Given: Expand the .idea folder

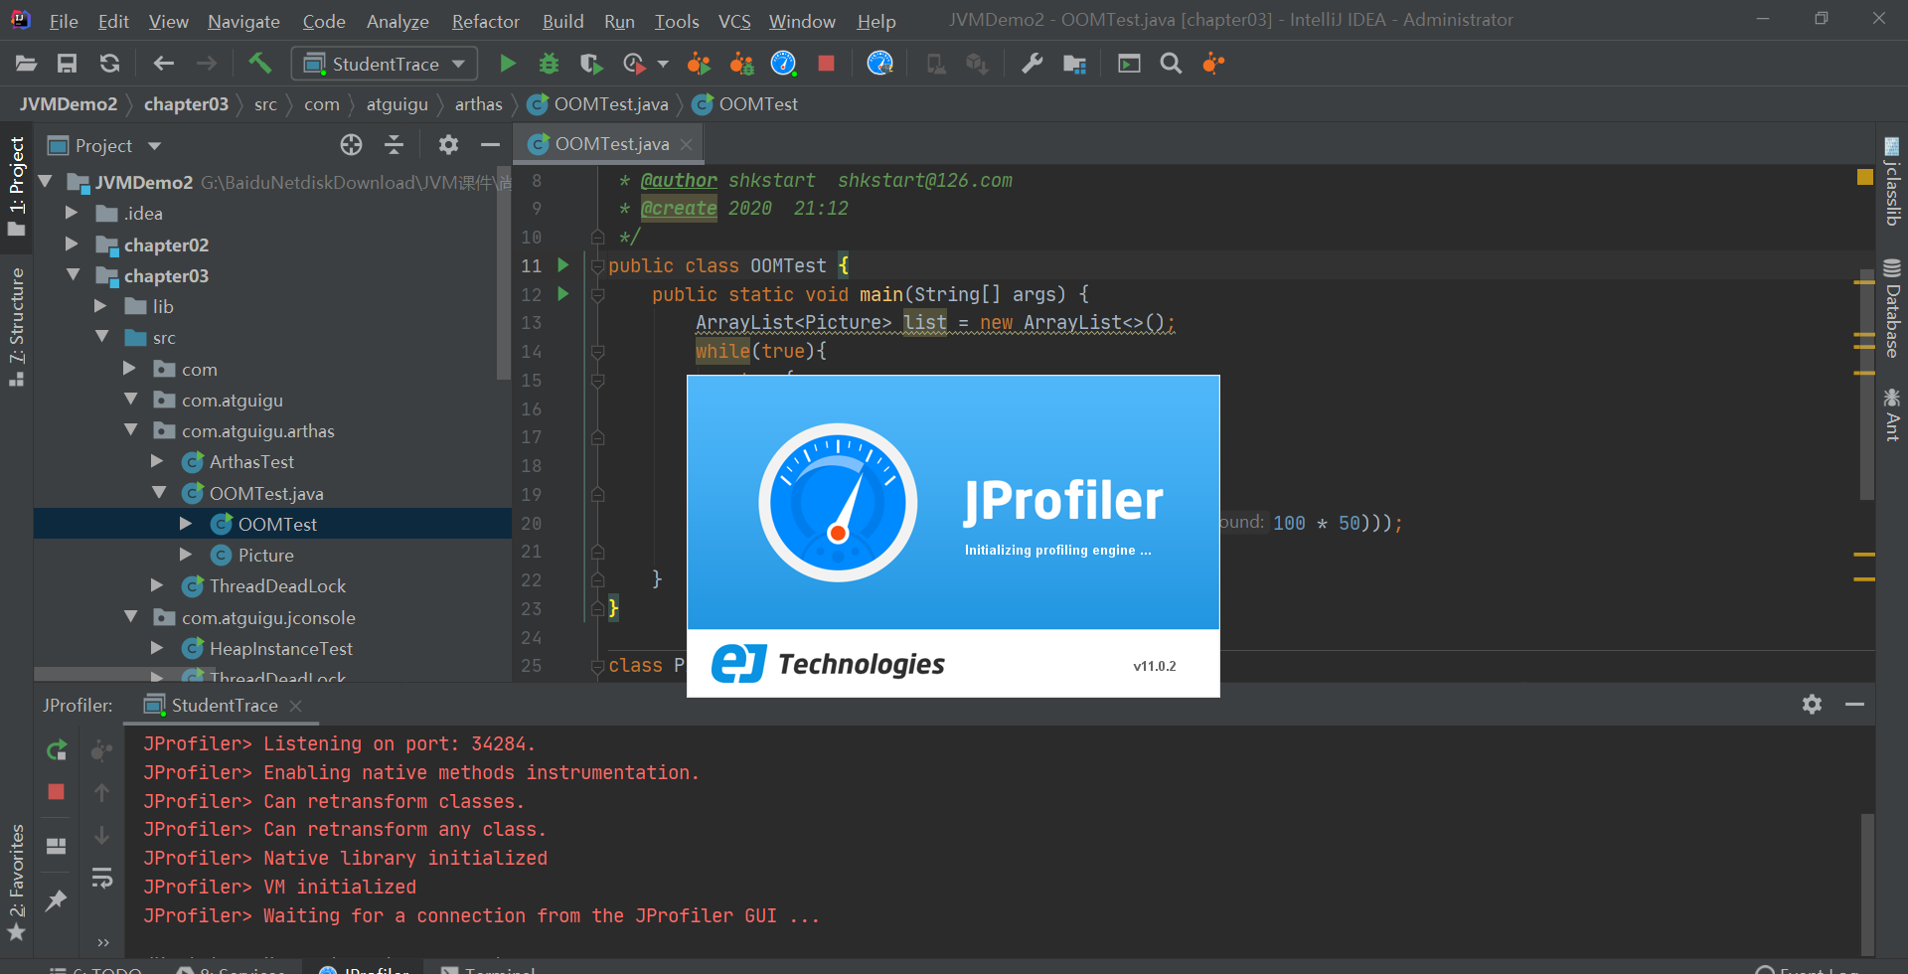Looking at the screenshot, I should click(72, 213).
